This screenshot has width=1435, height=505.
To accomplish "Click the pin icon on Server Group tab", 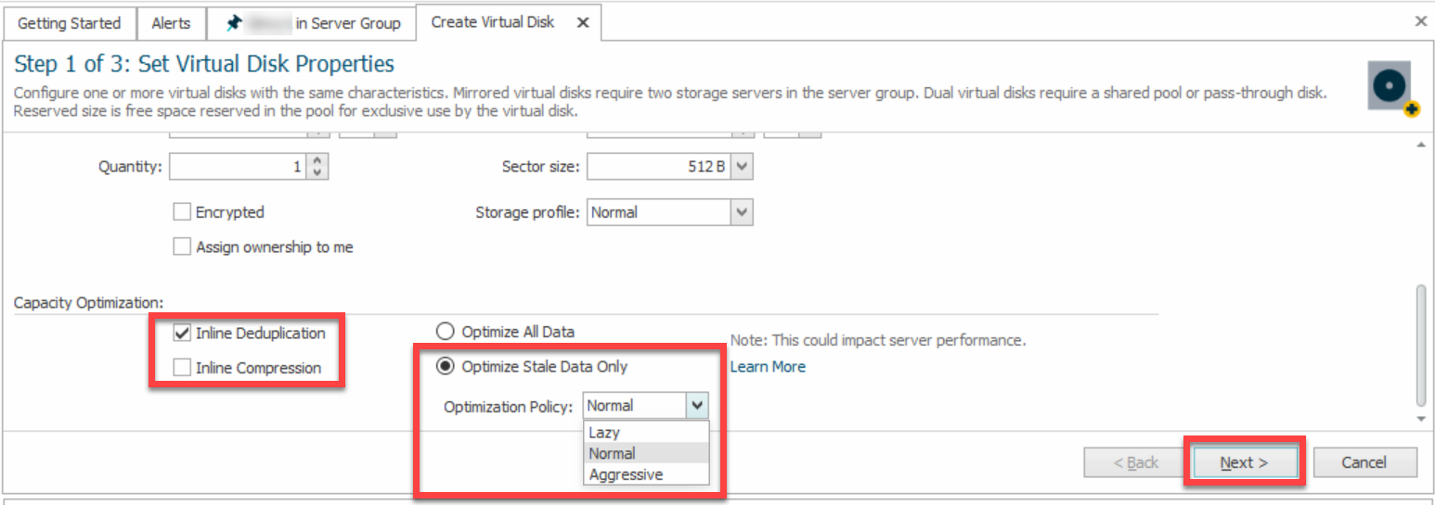I will (234, 23).
